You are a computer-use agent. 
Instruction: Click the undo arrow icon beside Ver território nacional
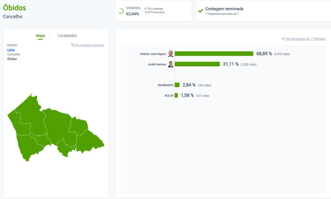[x=73, y=45]
